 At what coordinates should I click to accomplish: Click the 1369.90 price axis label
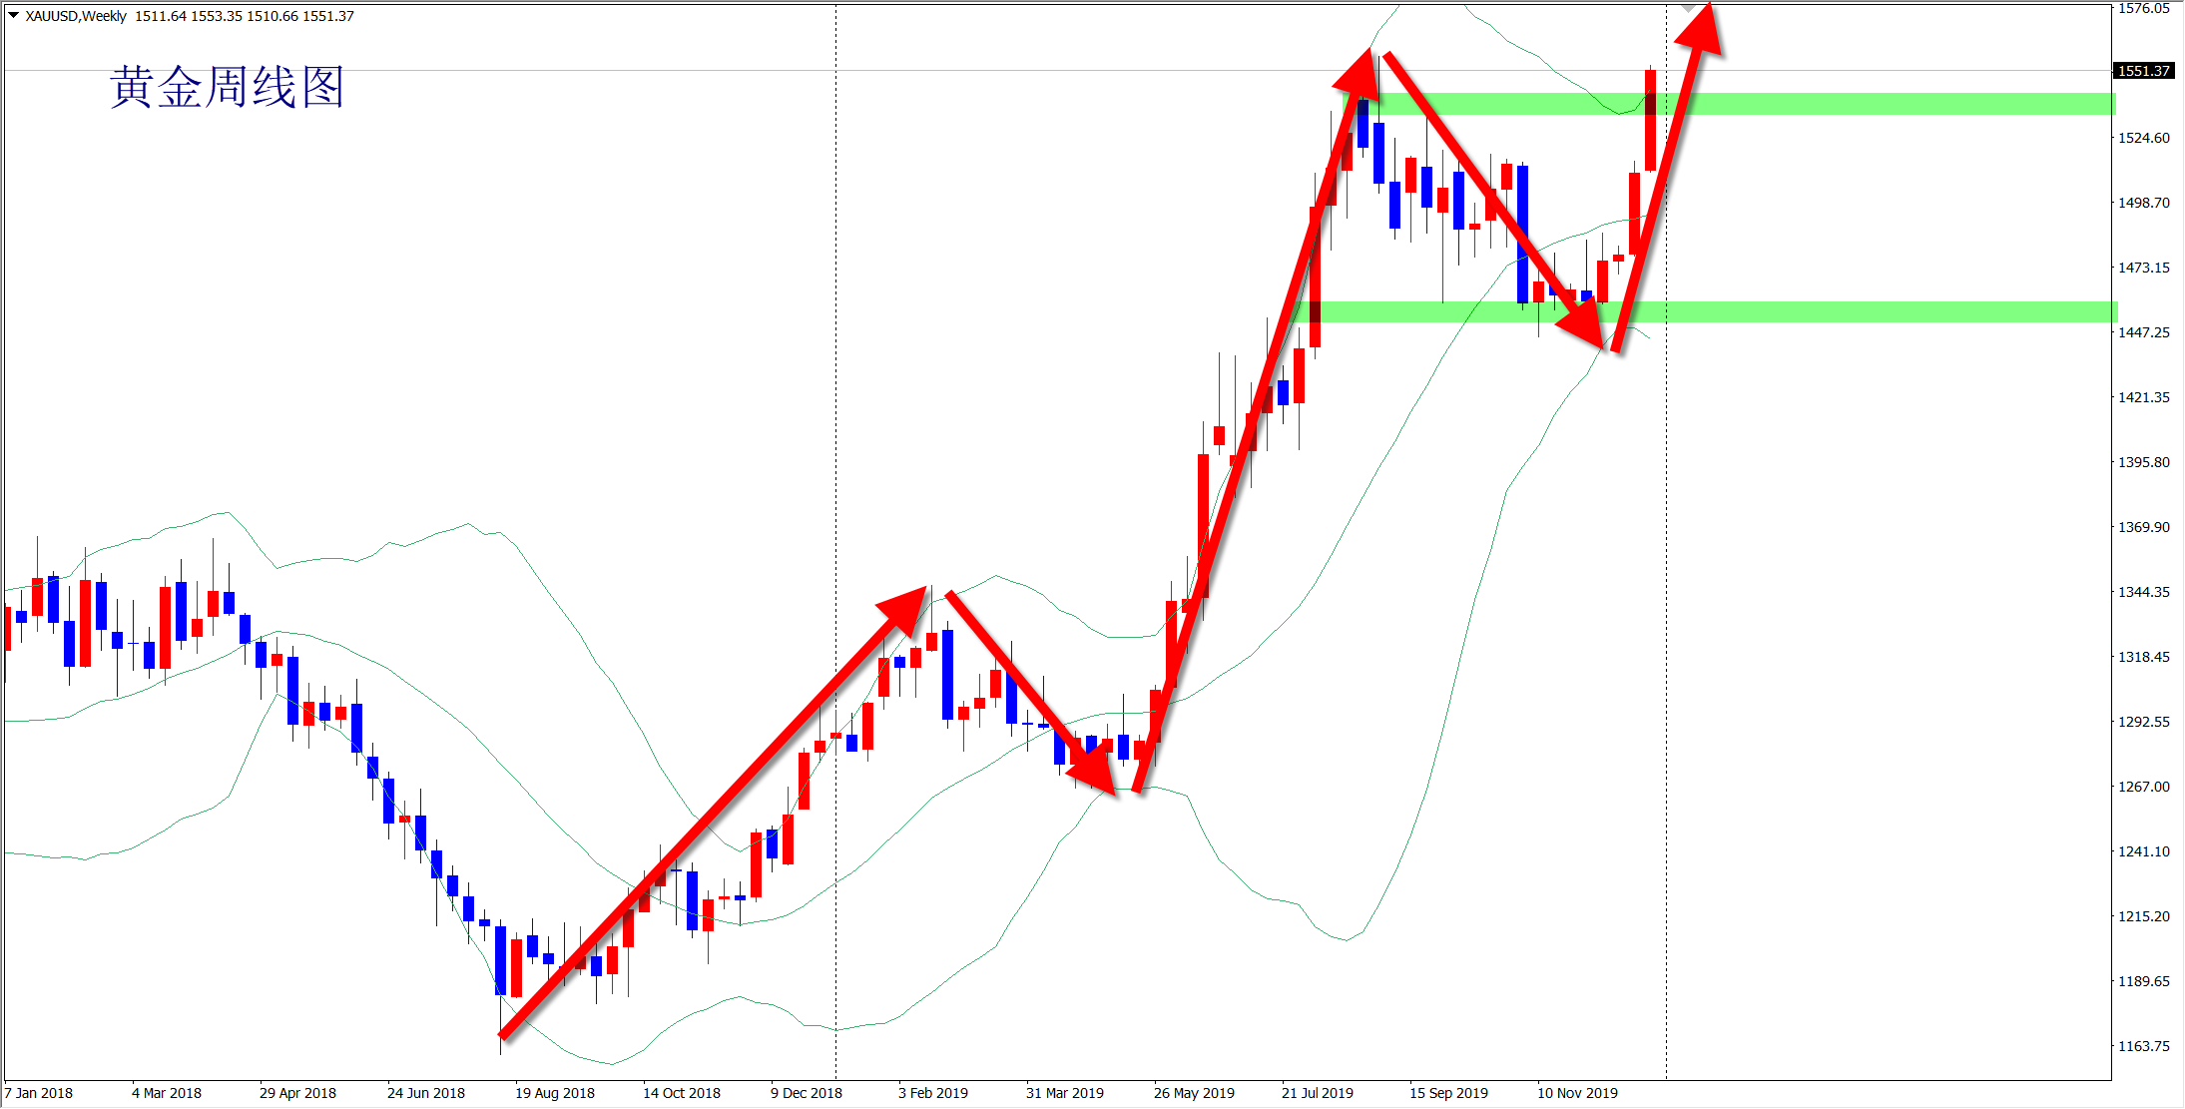(2144, 527)
